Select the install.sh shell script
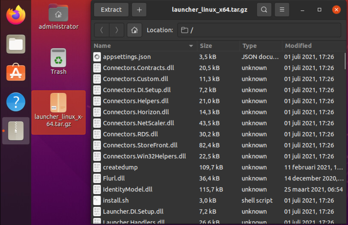 click(x=116, y=201)
